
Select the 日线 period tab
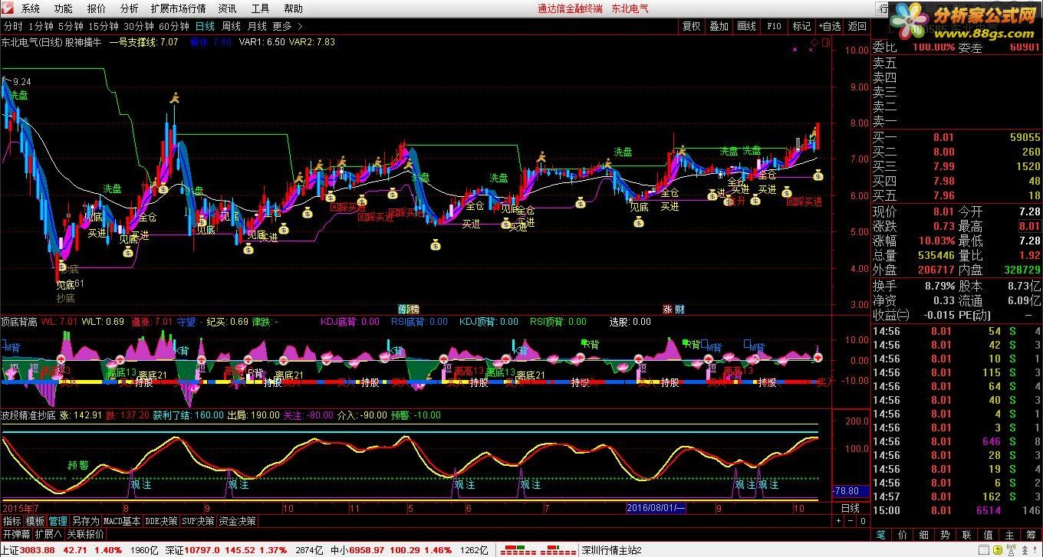205,26
